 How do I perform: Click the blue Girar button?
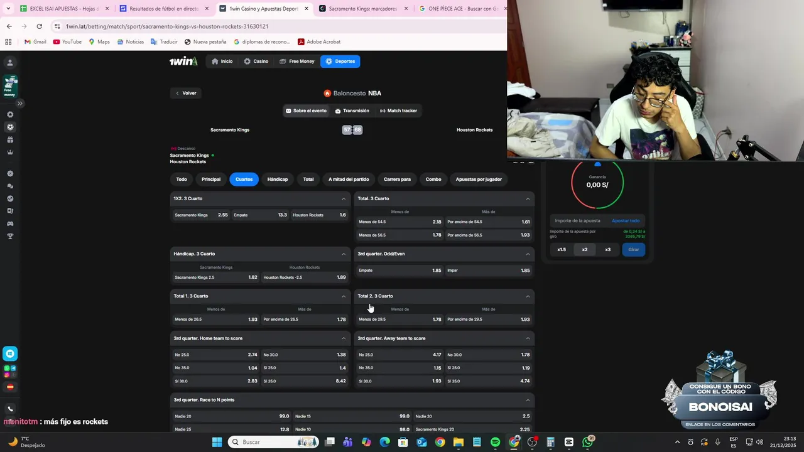tap(633, 250)
